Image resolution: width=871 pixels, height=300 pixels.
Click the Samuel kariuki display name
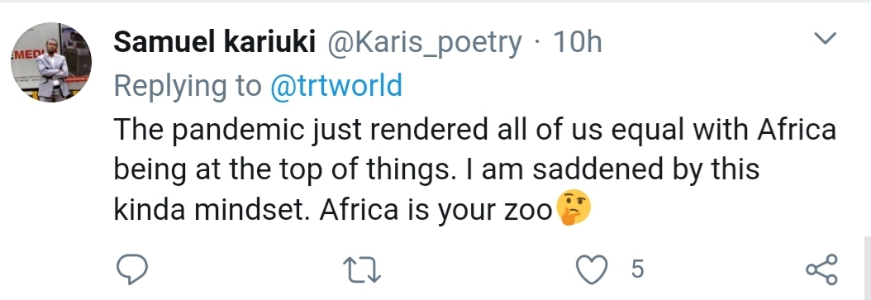214,42
